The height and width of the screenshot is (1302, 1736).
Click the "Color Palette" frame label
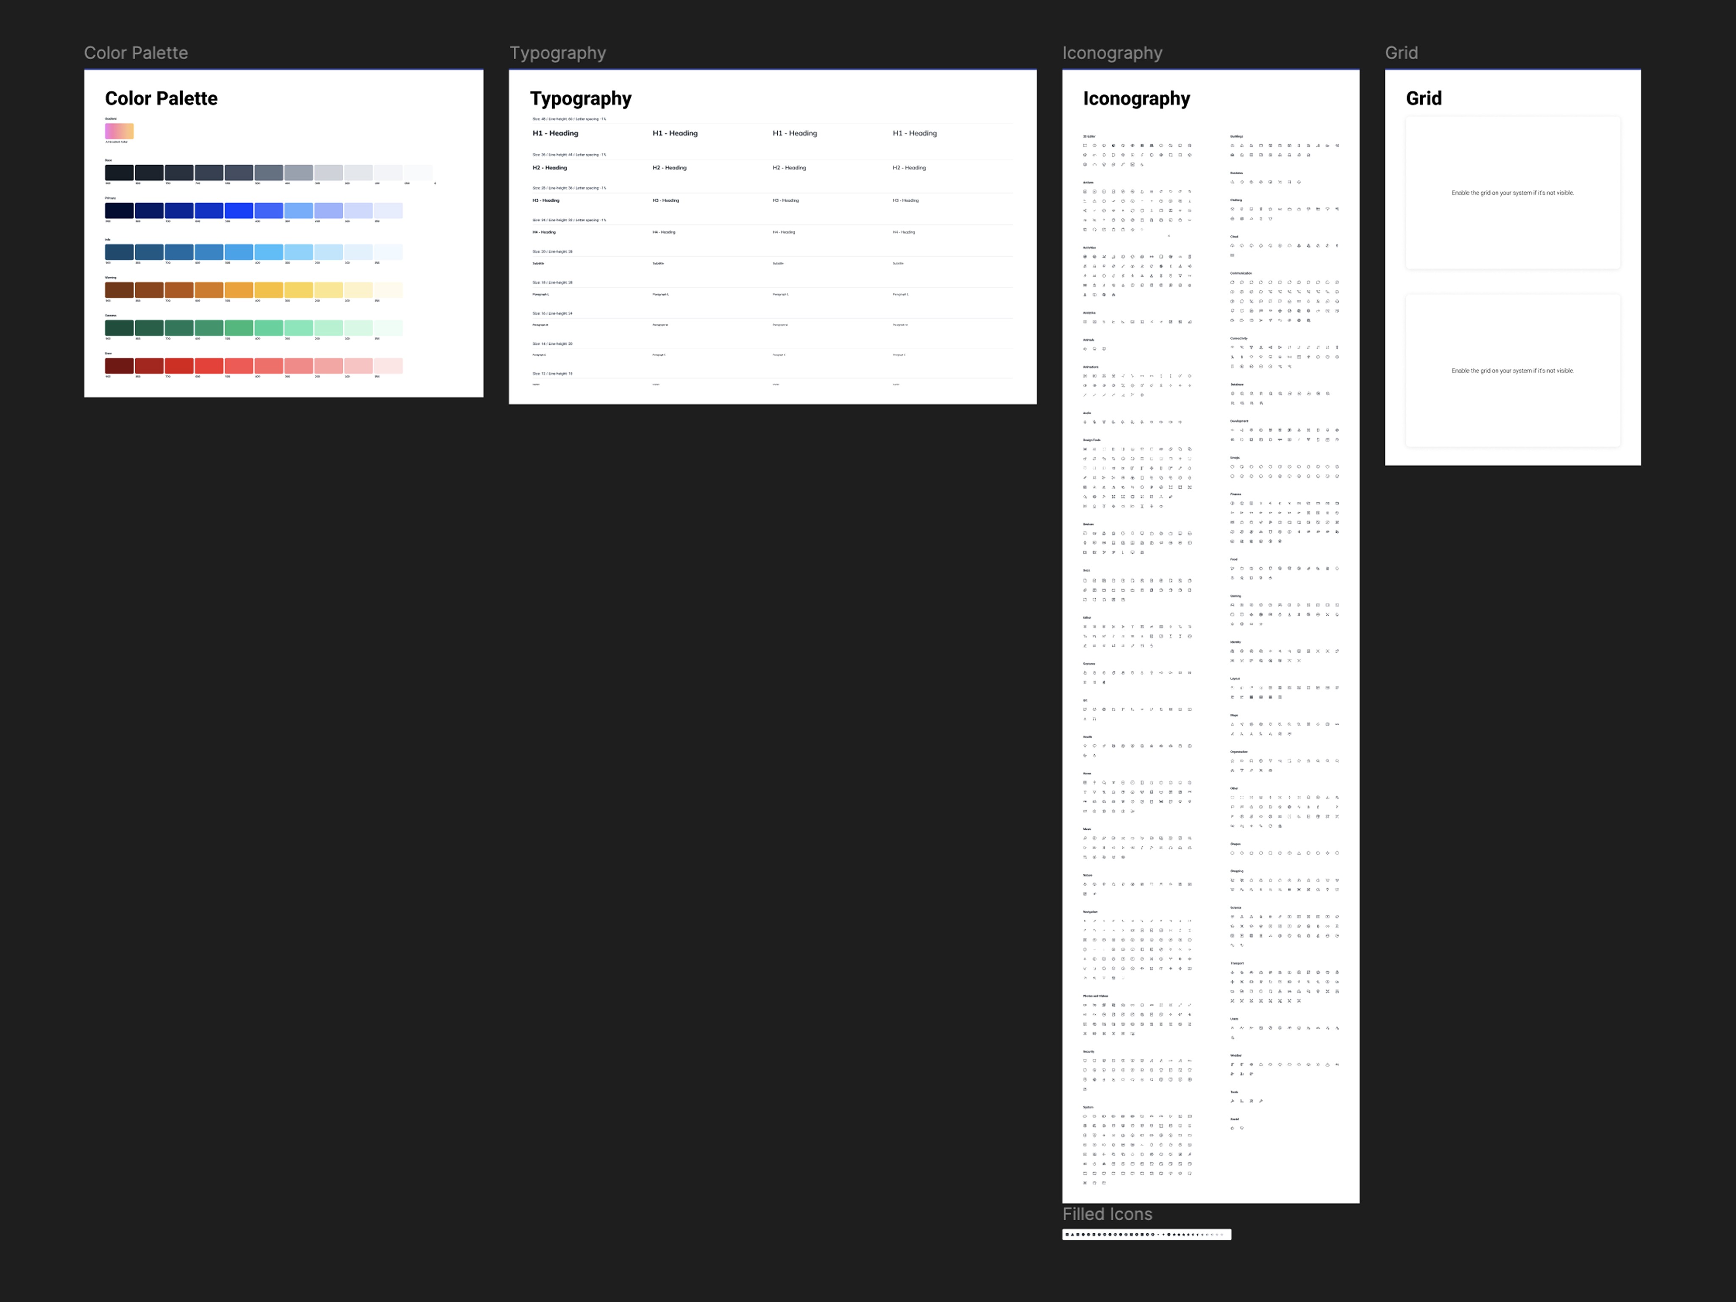pos(136,53)
